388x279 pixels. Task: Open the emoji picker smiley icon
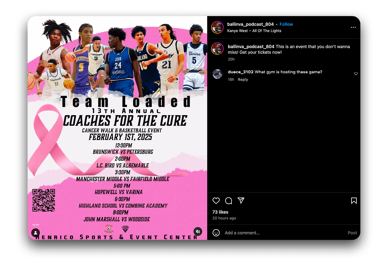pyautogui.click(x=216, y=233)
